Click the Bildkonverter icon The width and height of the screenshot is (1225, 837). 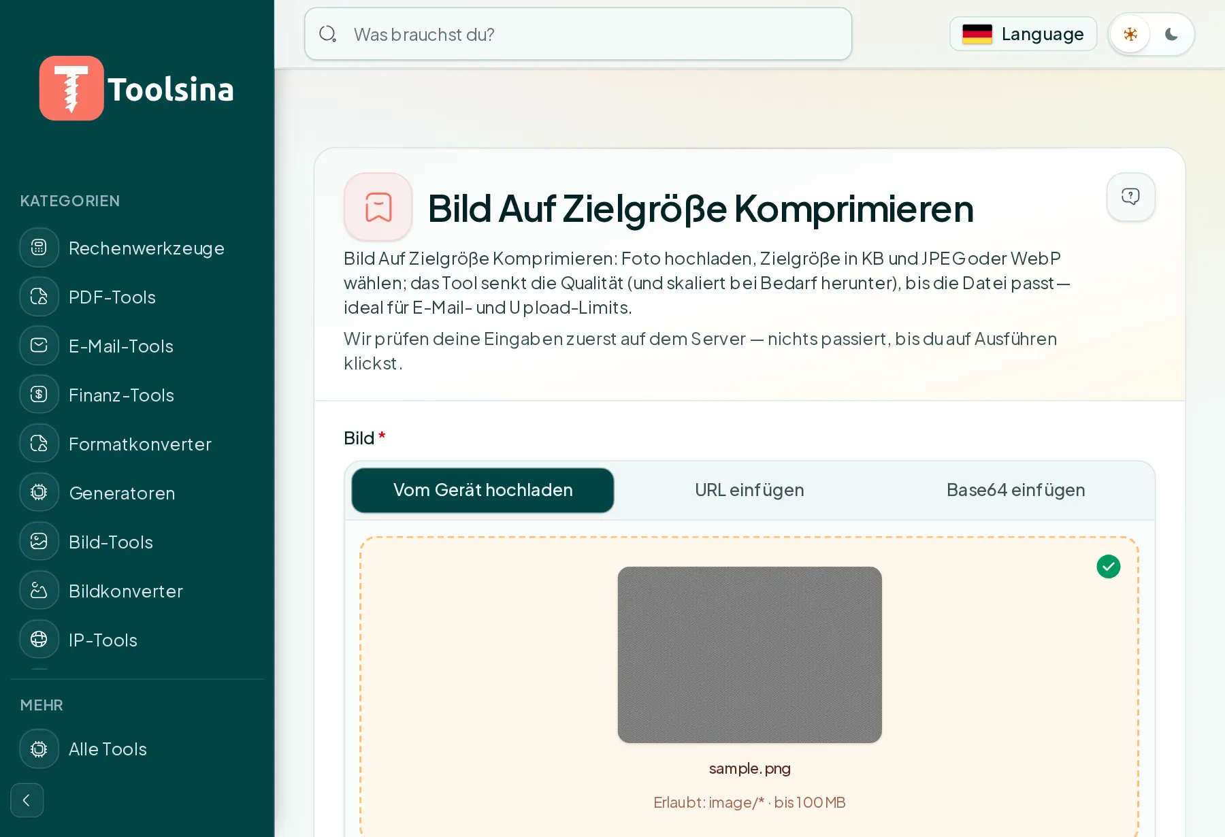pos(39,591)
